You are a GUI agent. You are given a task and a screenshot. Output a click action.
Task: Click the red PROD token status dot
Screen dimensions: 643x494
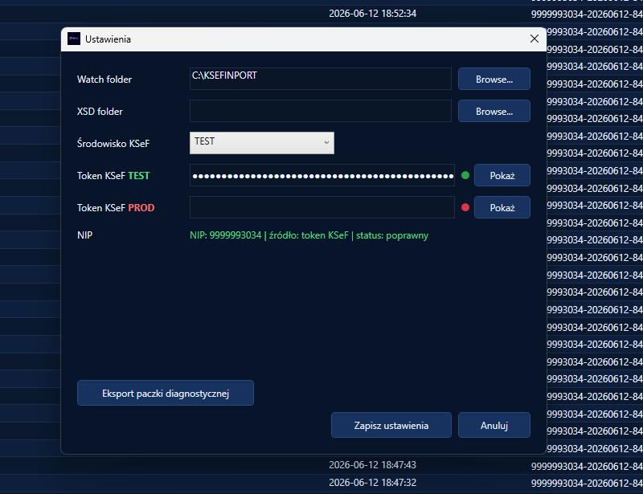(x=465, y=207)
